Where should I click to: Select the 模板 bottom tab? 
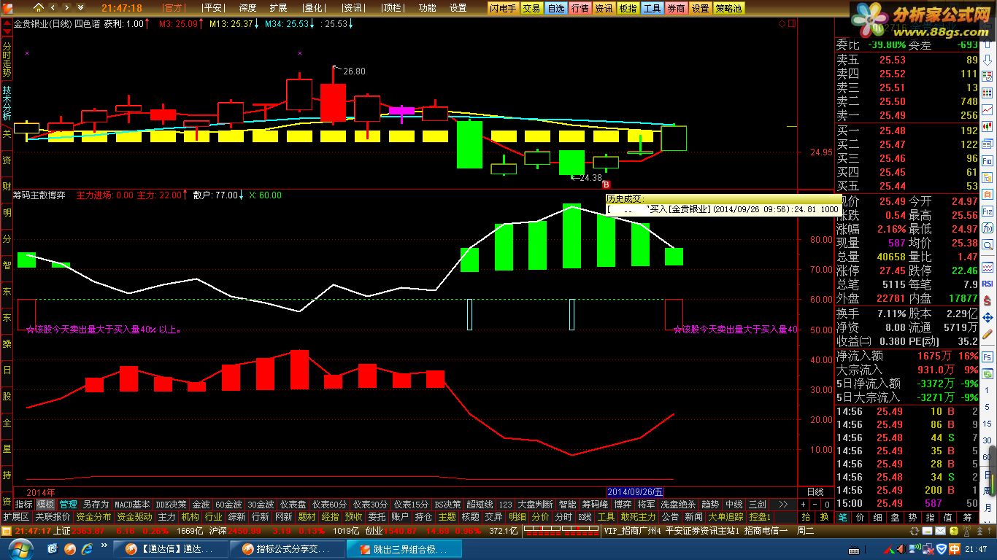tap(45, 505)
